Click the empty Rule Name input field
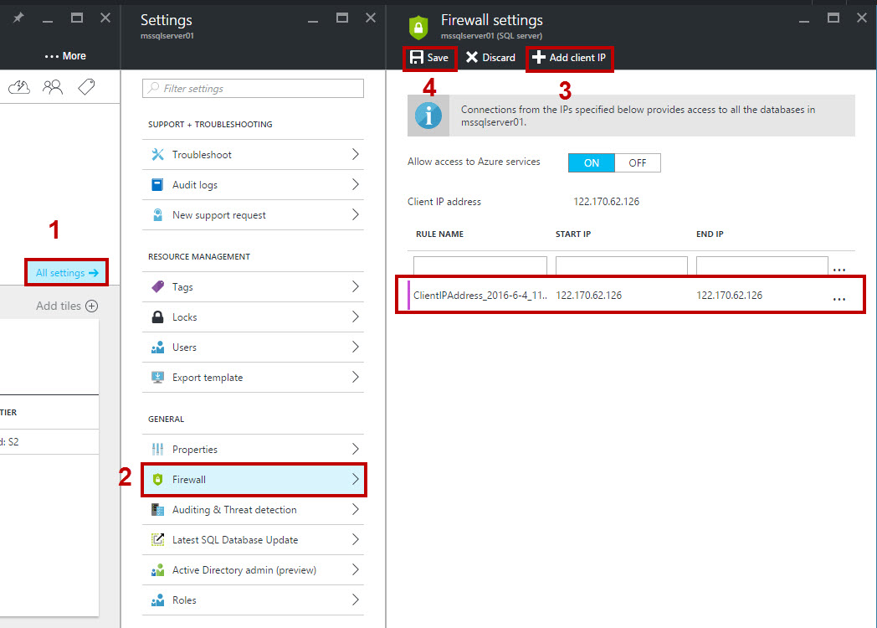Image resolution: width=877 pixels, height=628 pixels. click(x=480, y=265)
